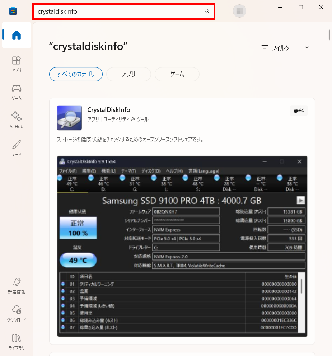Open the テーマ sidebar section

(17, 148)
